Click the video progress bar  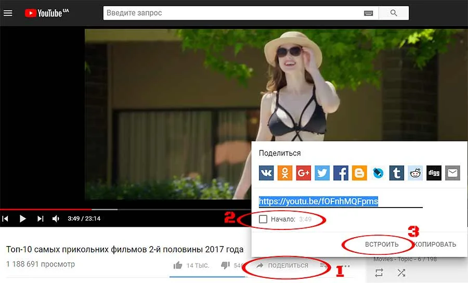[x=125, y=209]
